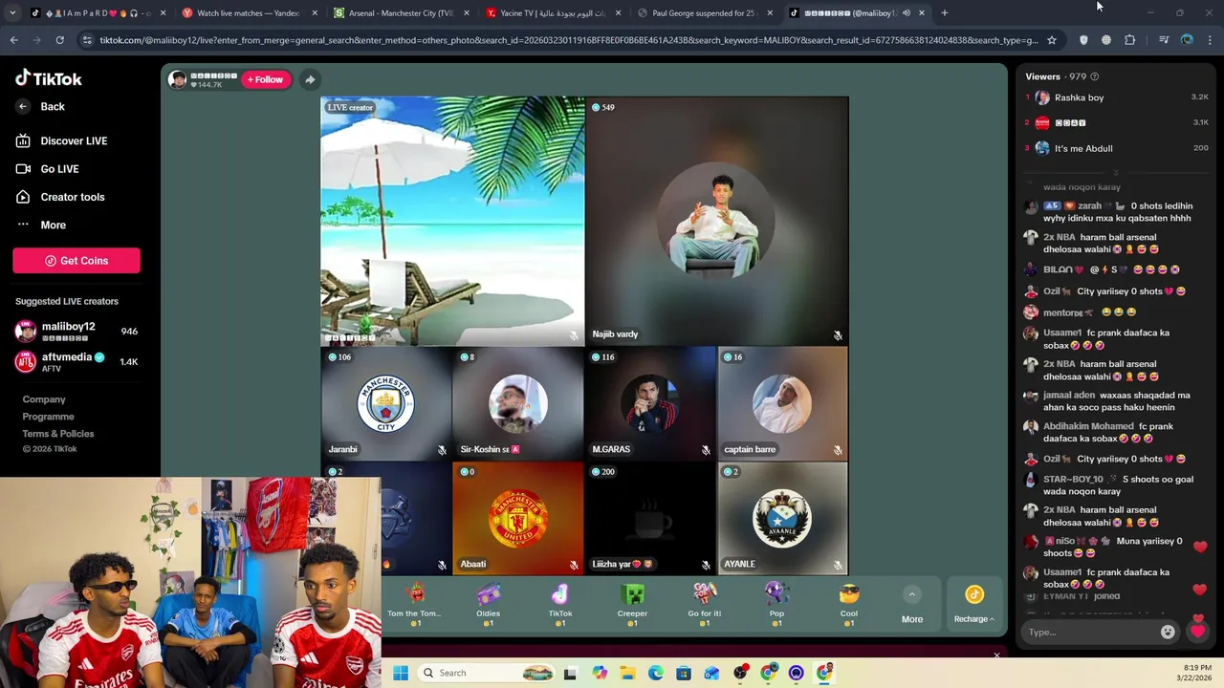The height and width of the screenshot is (688, 1224).
Task: Click muted mic icon on Abaati tile
Action: coord(574,565)
